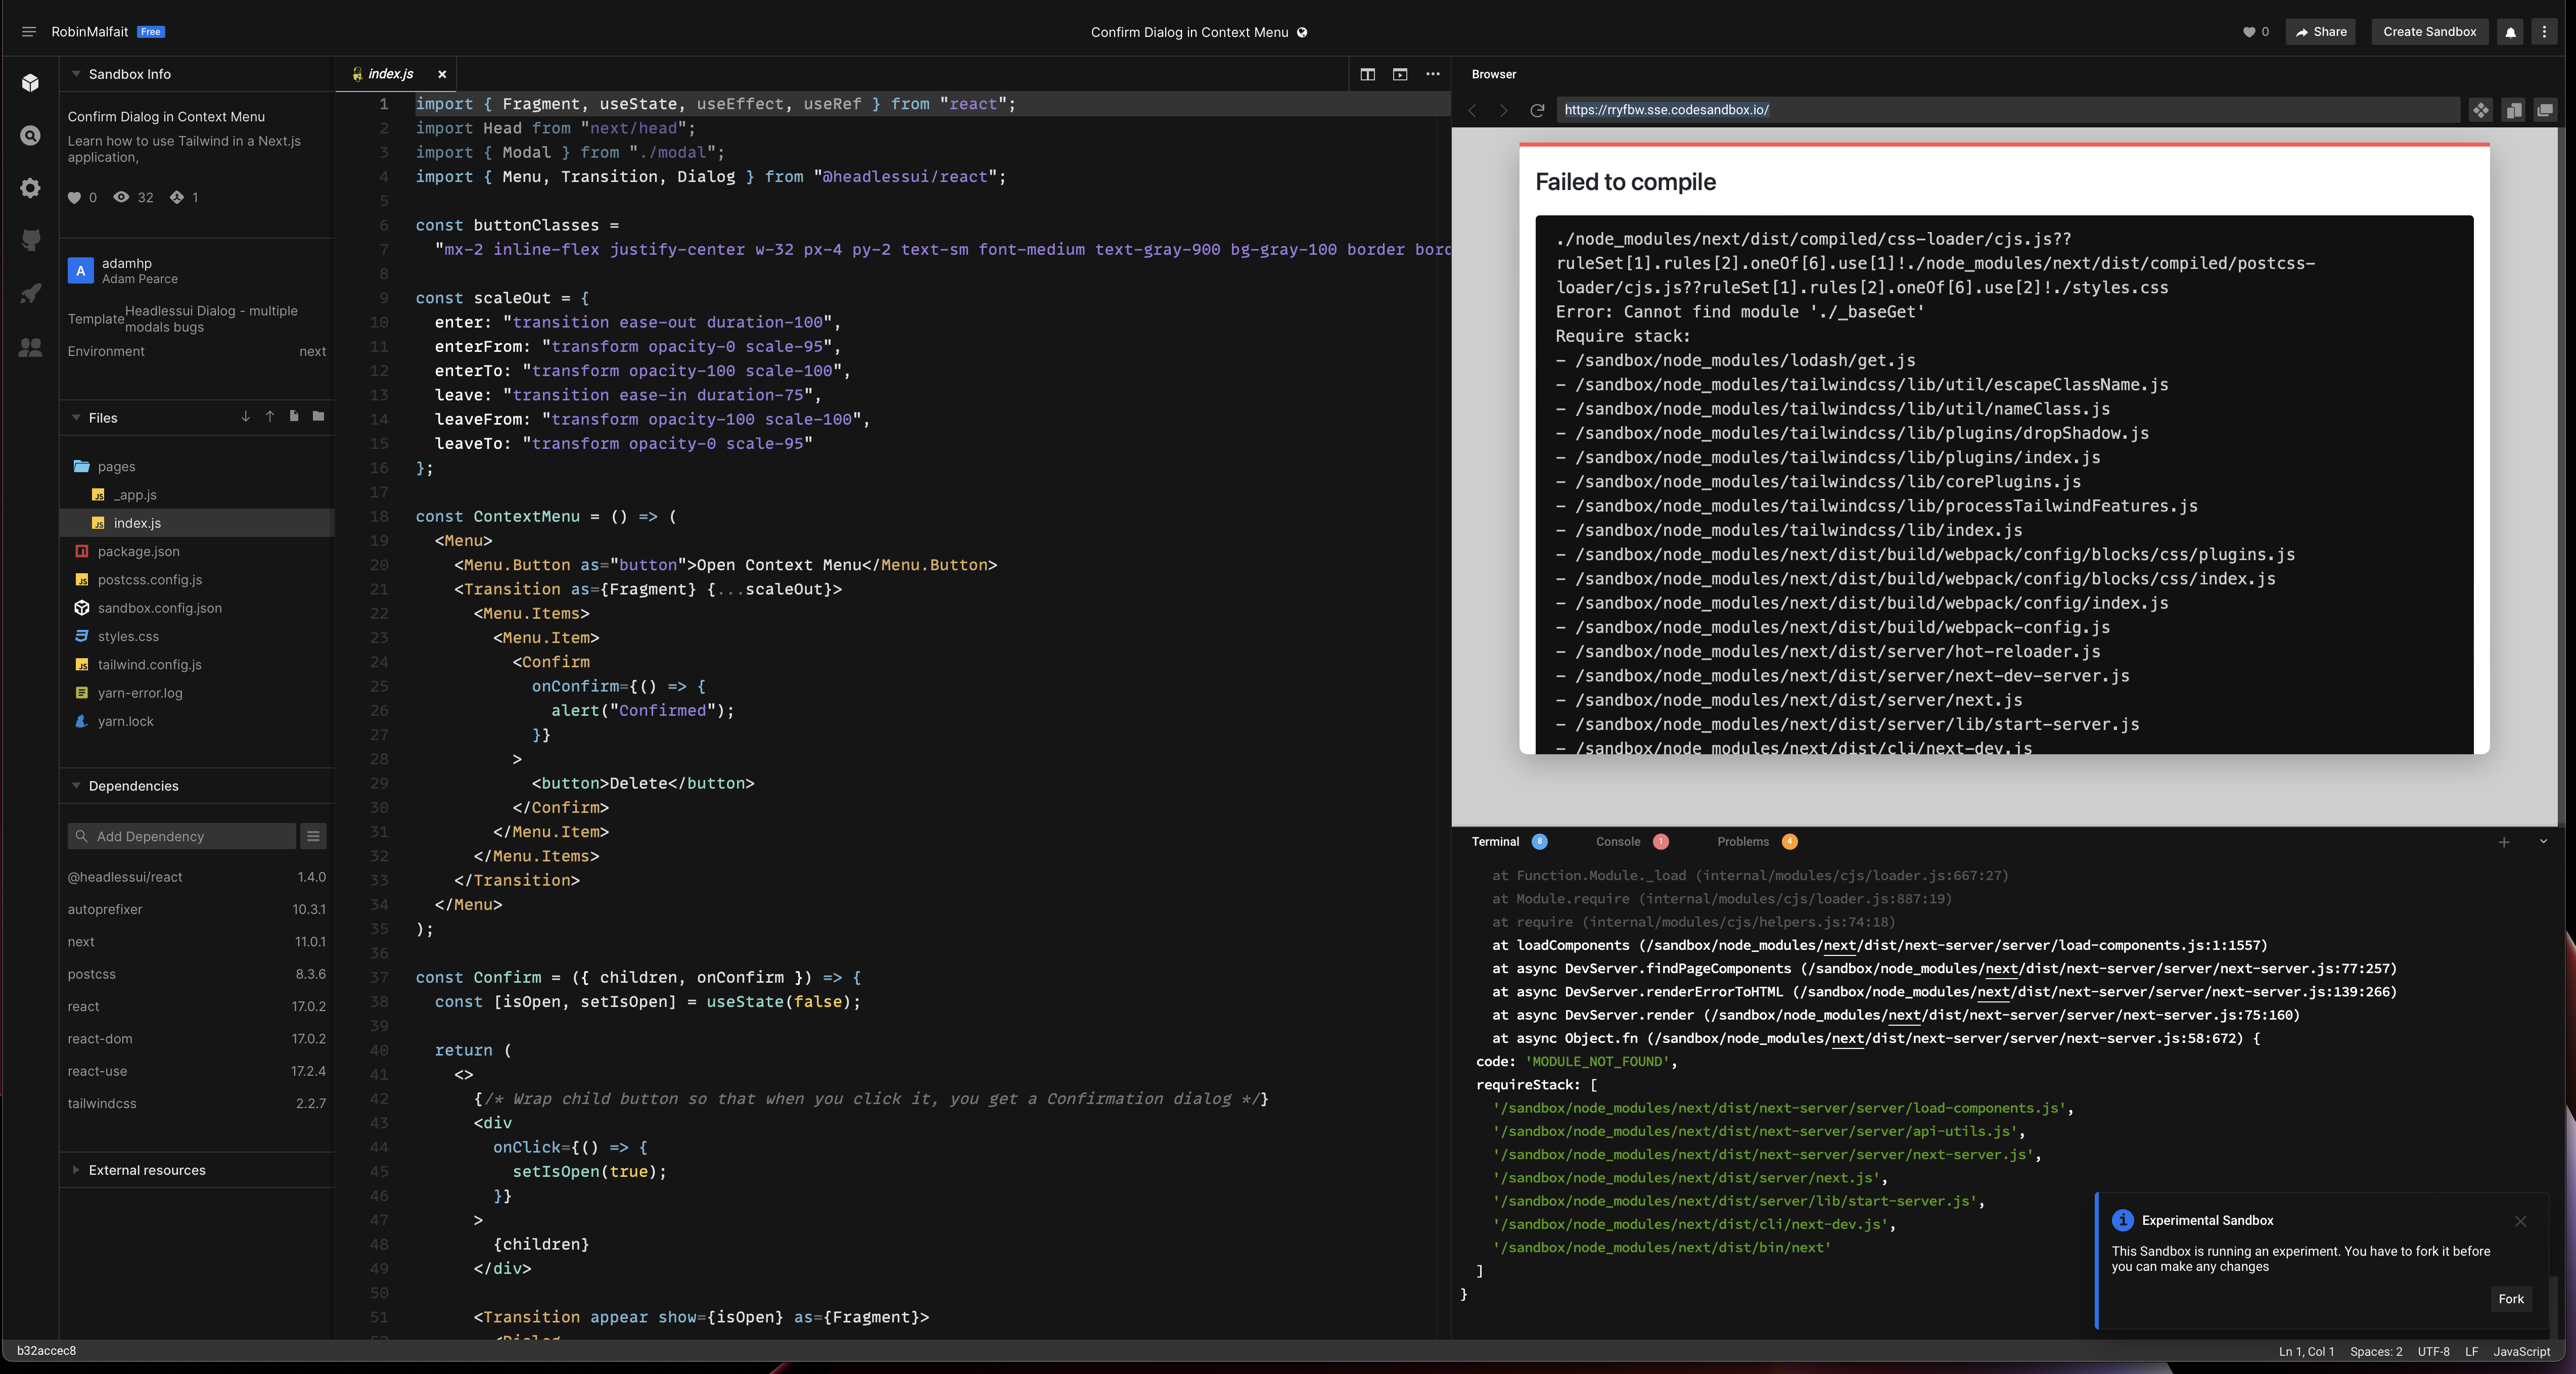Open postcss.config.js in the file tree
Viewport: 2576px width, 1374px height.
point(196,580)
